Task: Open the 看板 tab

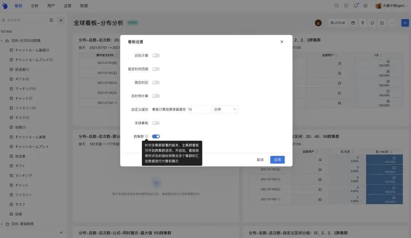Action: coord(18,6)
